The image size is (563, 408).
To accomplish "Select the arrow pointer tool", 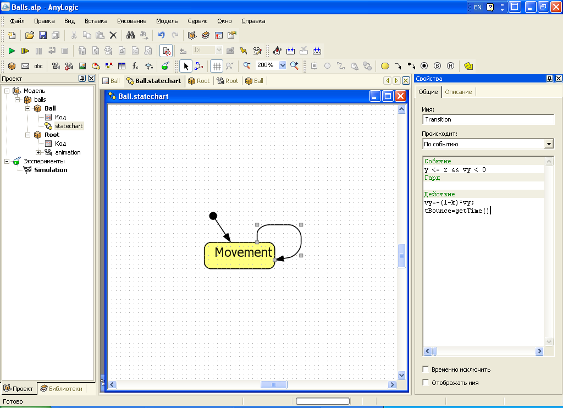I will 186,66.
